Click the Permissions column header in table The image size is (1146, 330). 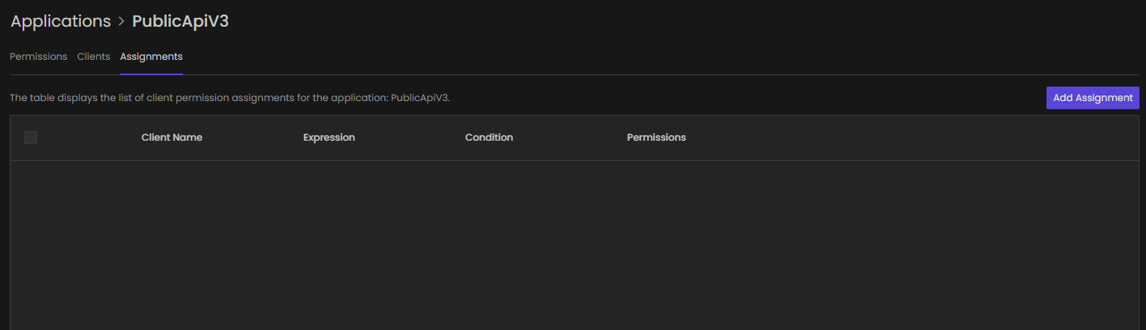pyautogui.click(x=656, y=137)
